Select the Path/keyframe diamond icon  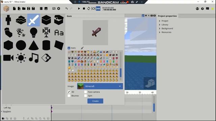pos(46,58)
